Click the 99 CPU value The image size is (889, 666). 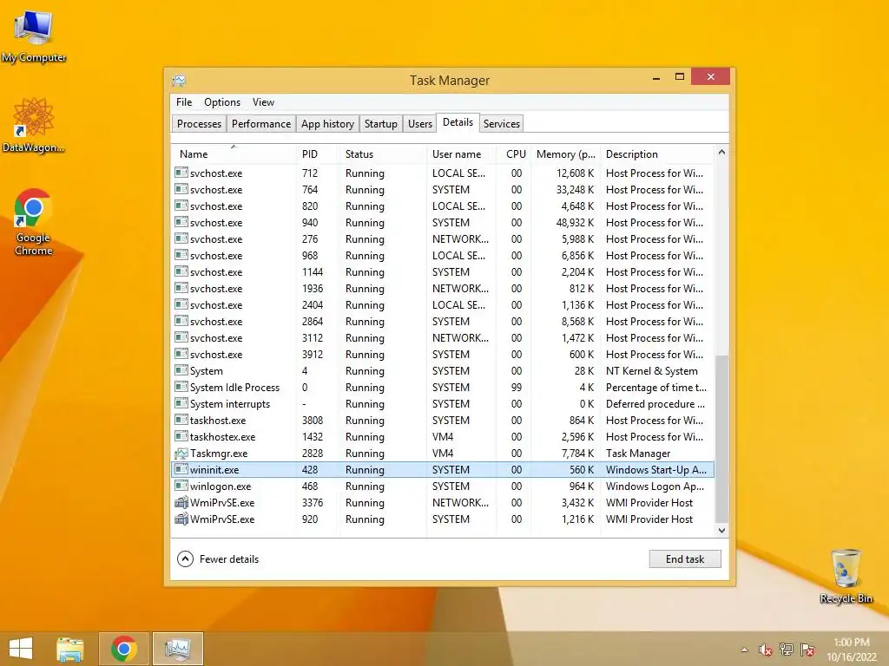pyautogui.click(x=516, y=388)
